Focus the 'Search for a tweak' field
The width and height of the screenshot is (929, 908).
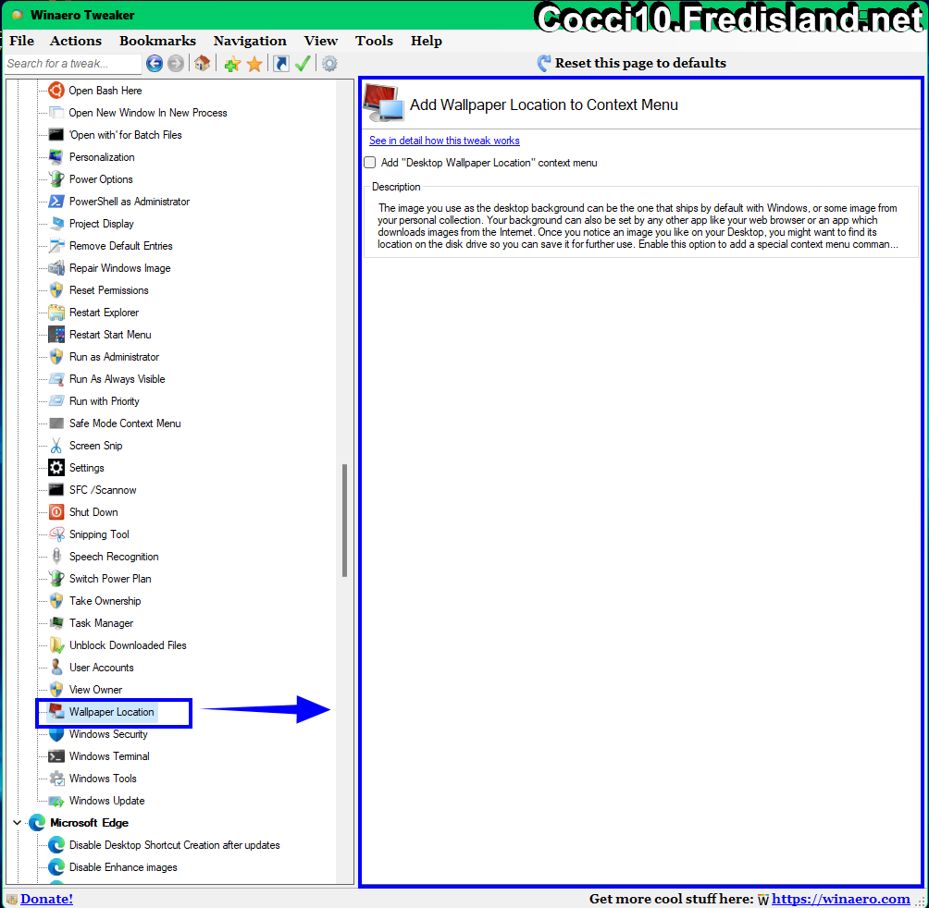tap(72, 64)
